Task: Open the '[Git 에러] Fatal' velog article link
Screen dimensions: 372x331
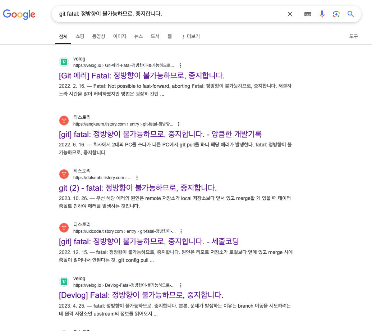Action: (141, 76)
